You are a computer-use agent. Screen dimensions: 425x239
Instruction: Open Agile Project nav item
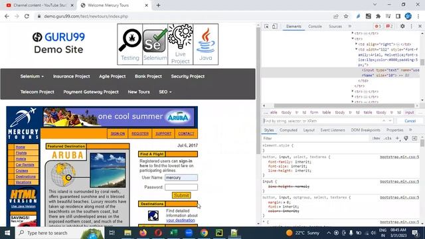(x=112, y=76)
